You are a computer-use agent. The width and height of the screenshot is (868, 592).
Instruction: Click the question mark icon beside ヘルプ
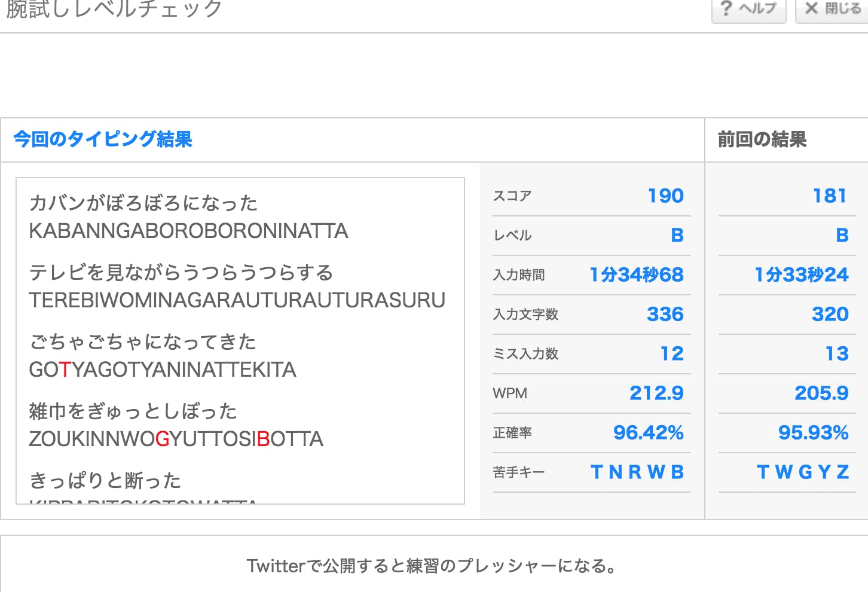726,8
